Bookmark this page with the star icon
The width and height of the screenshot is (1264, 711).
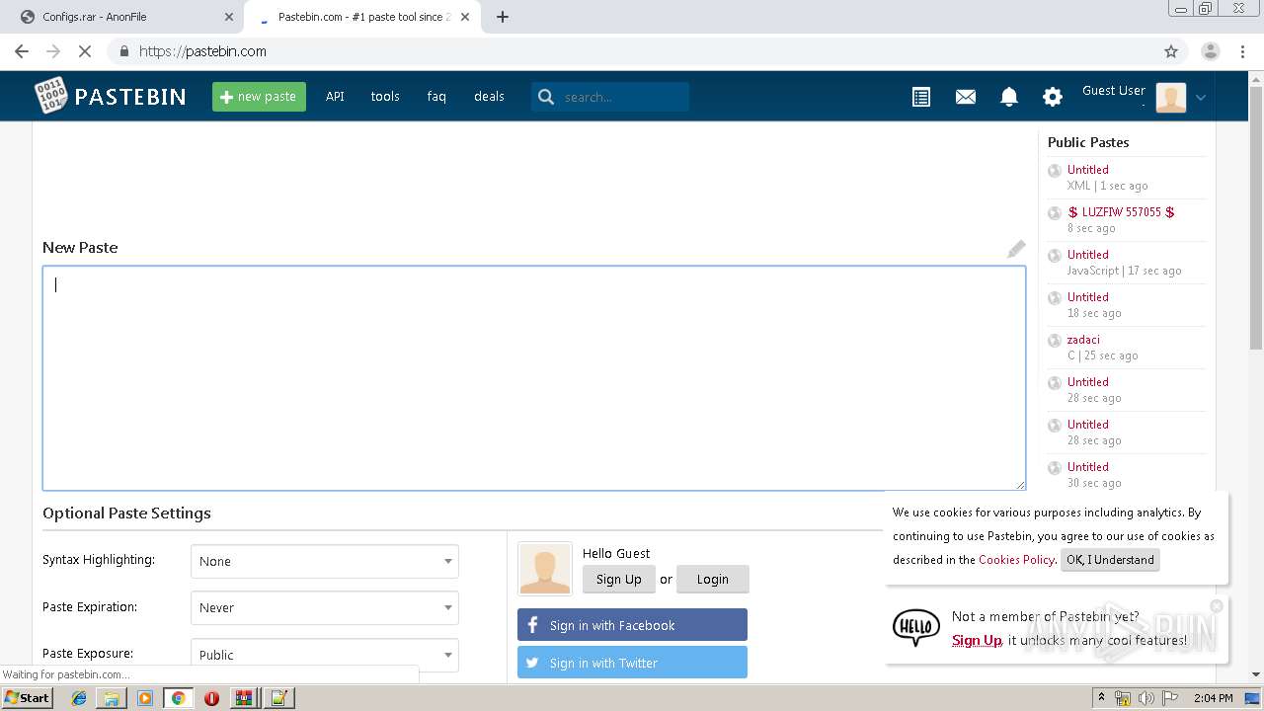[1171, 51]
